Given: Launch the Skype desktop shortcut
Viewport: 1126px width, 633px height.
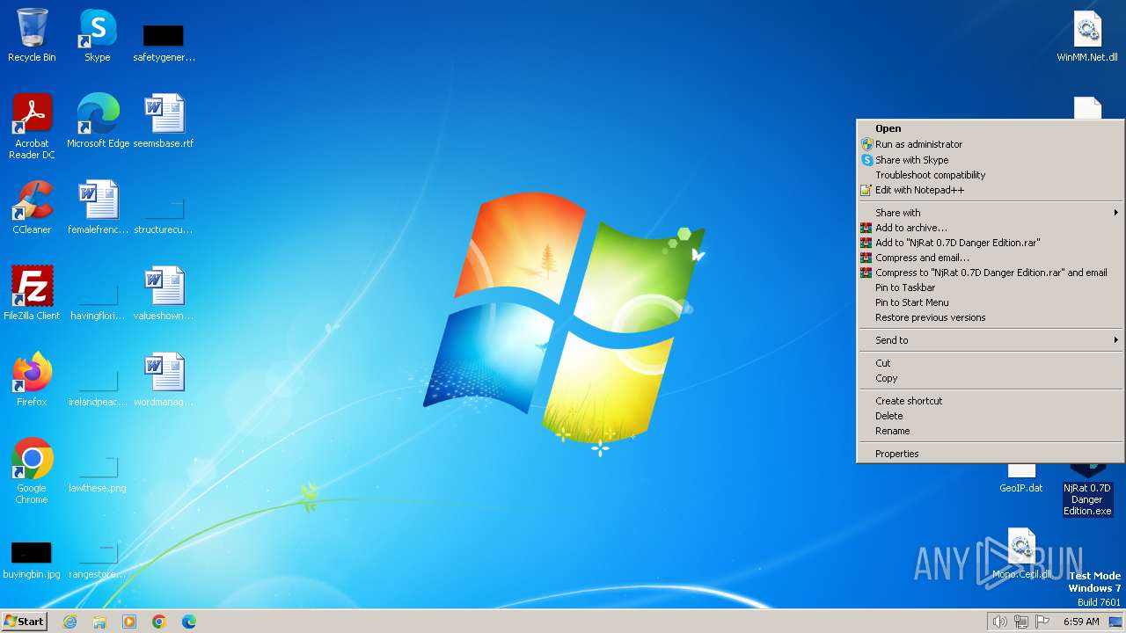Looking at the screenshot, I should coord(98,35).
